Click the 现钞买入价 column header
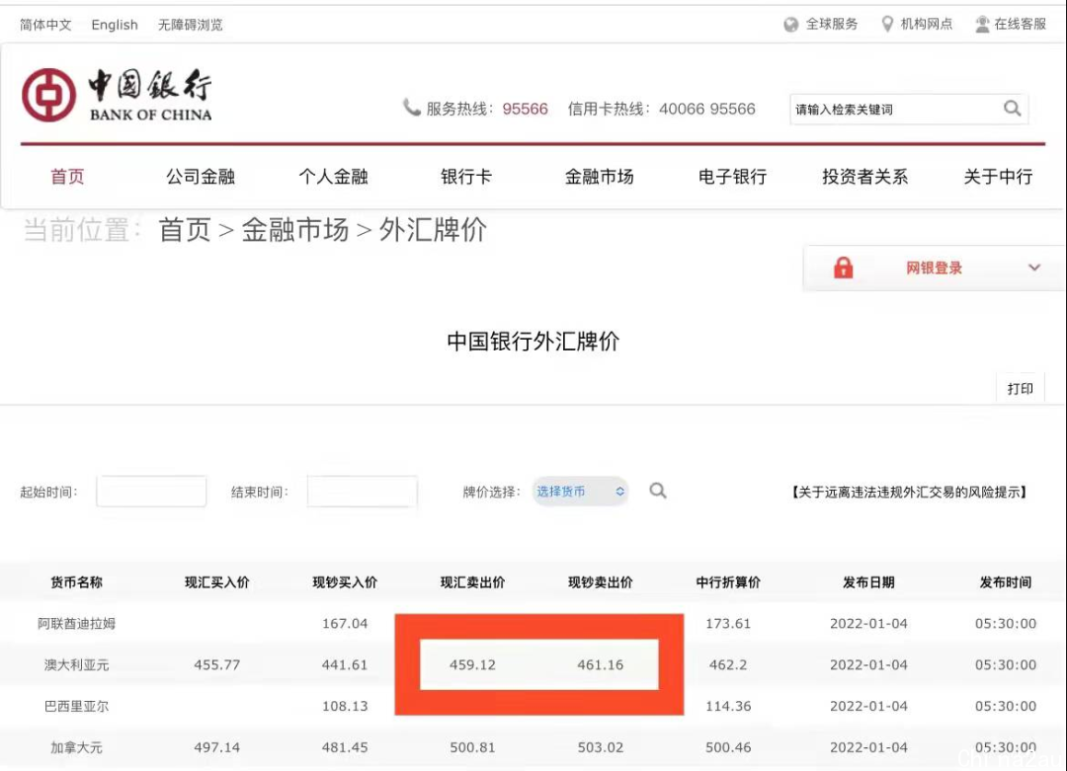This screenshot has width=1067, height=771. click(x=345, y=582)
